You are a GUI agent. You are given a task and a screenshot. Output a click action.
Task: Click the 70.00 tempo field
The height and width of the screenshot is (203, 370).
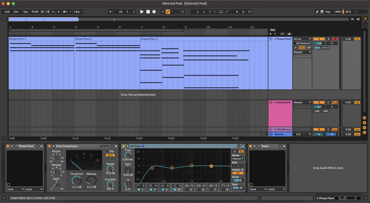click(x=35, y=12)
